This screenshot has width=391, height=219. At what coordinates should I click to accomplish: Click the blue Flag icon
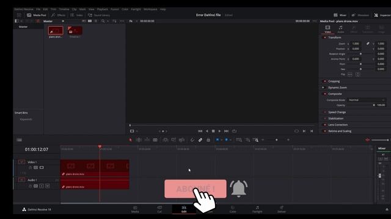coord(217,140)
